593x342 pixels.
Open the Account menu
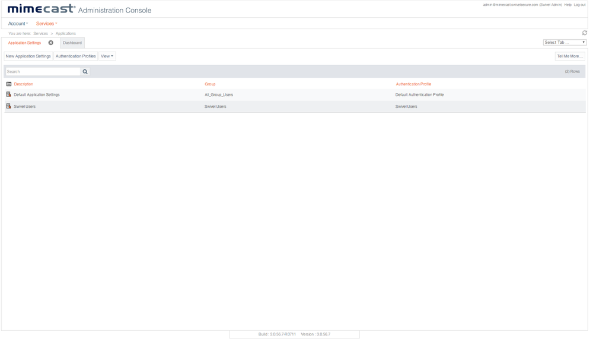[16, 23]
